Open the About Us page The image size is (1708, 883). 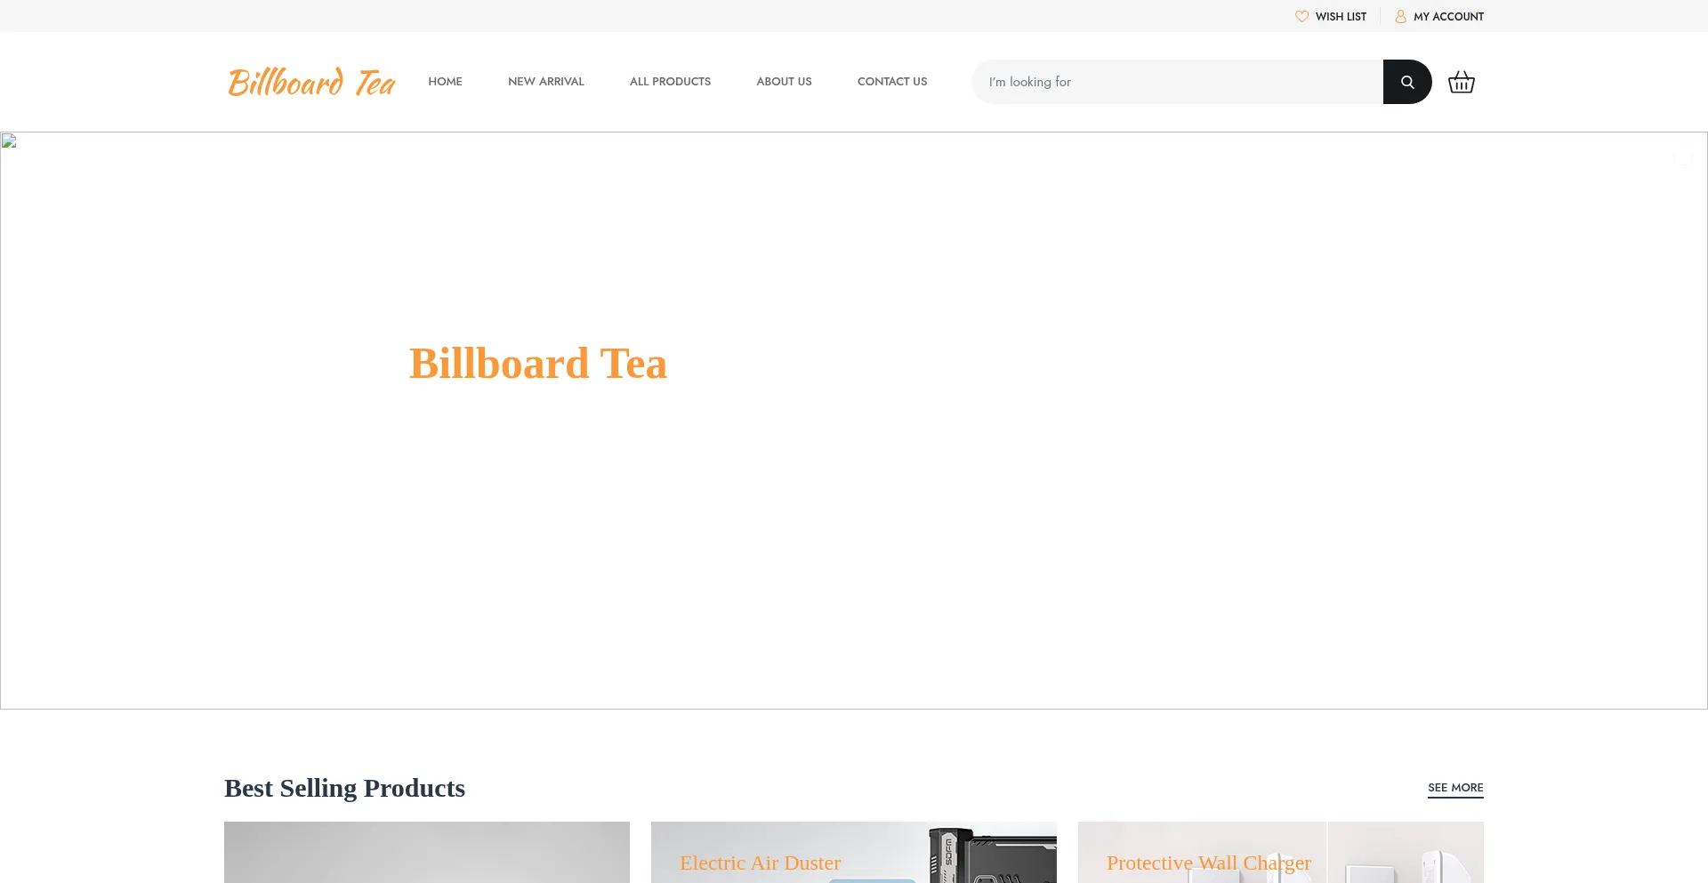[784, 82]
